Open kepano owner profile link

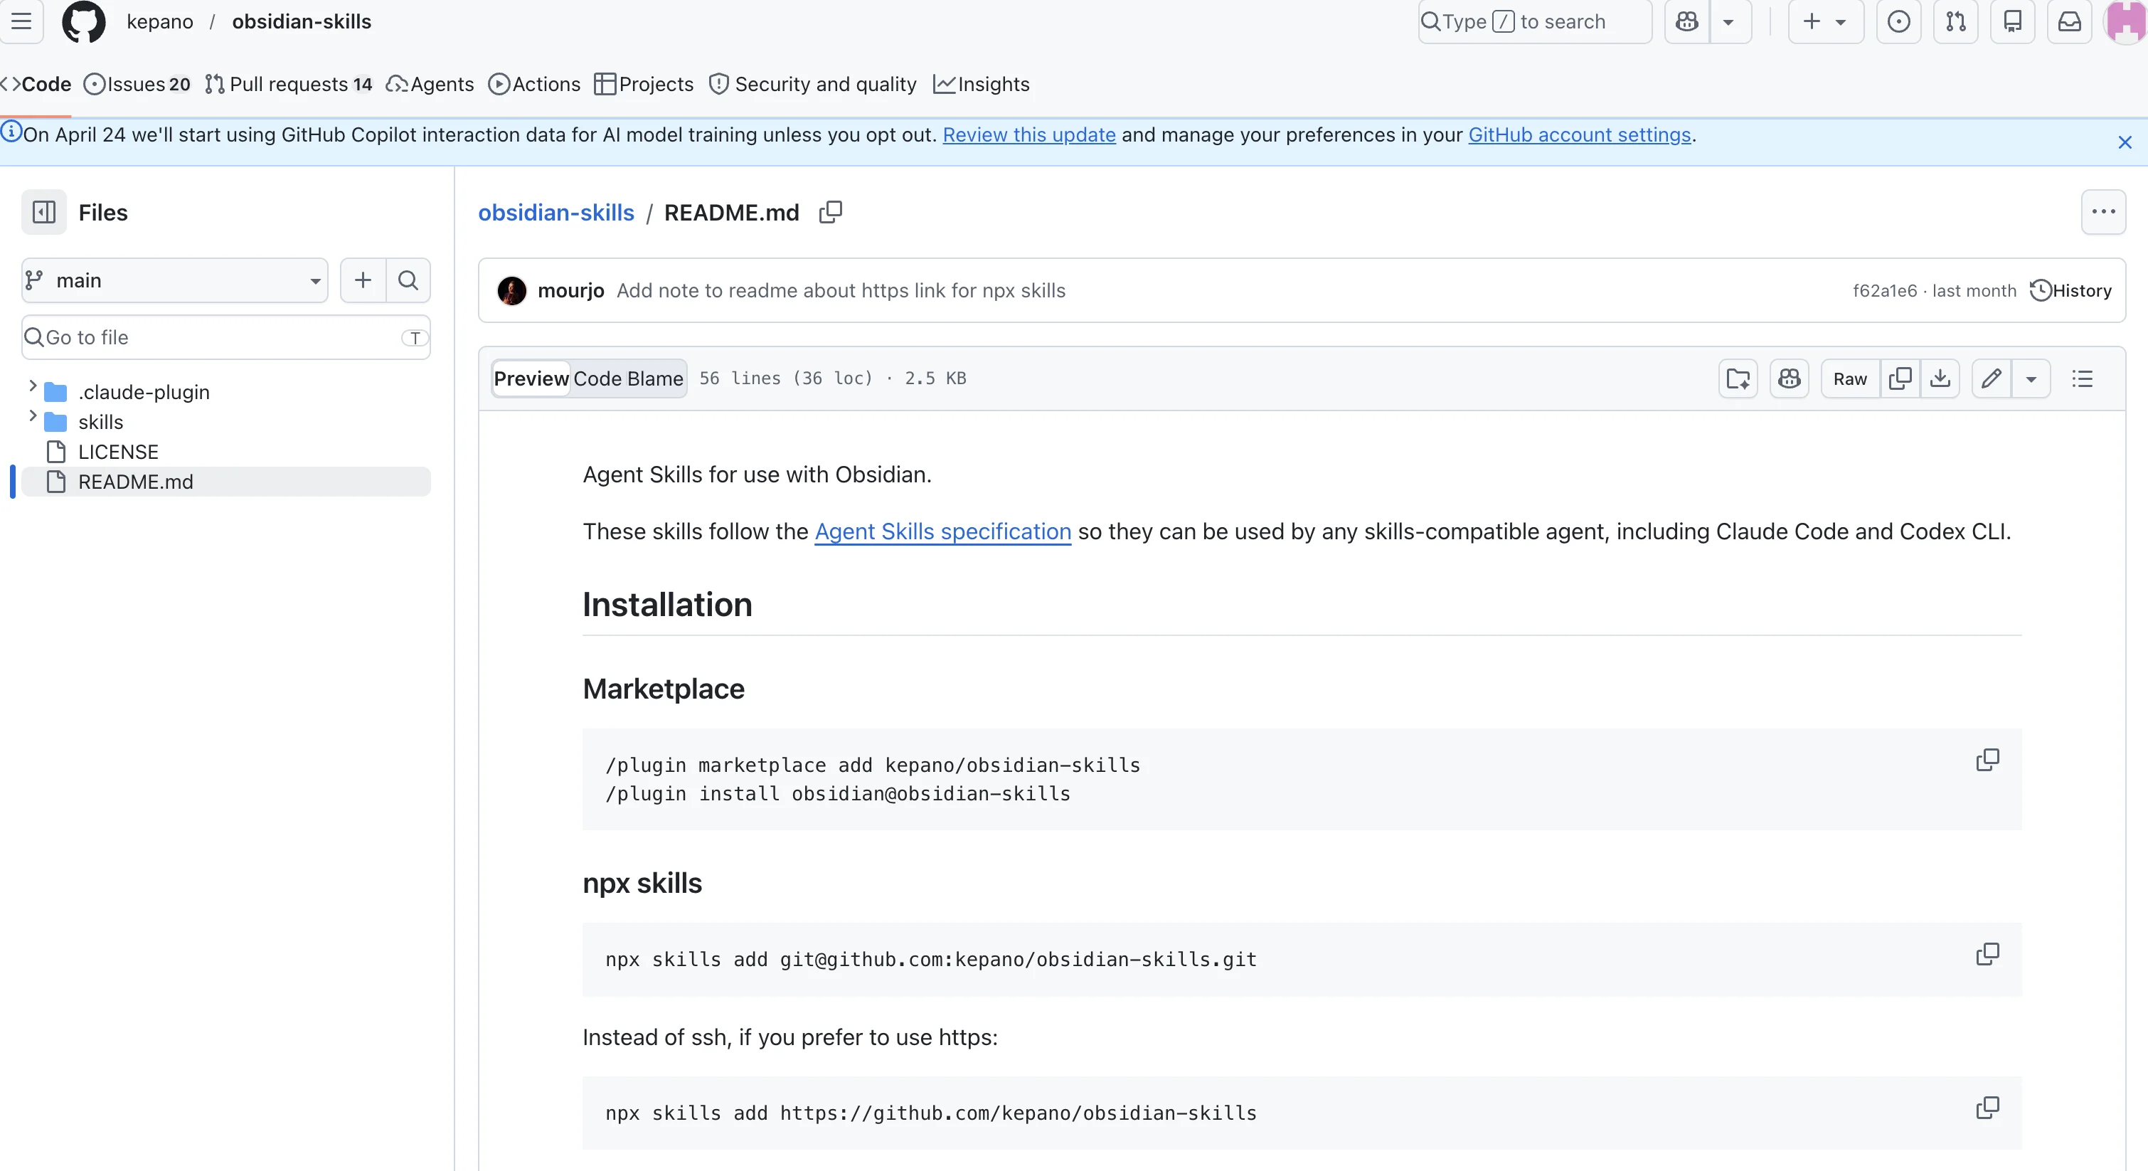160,21
